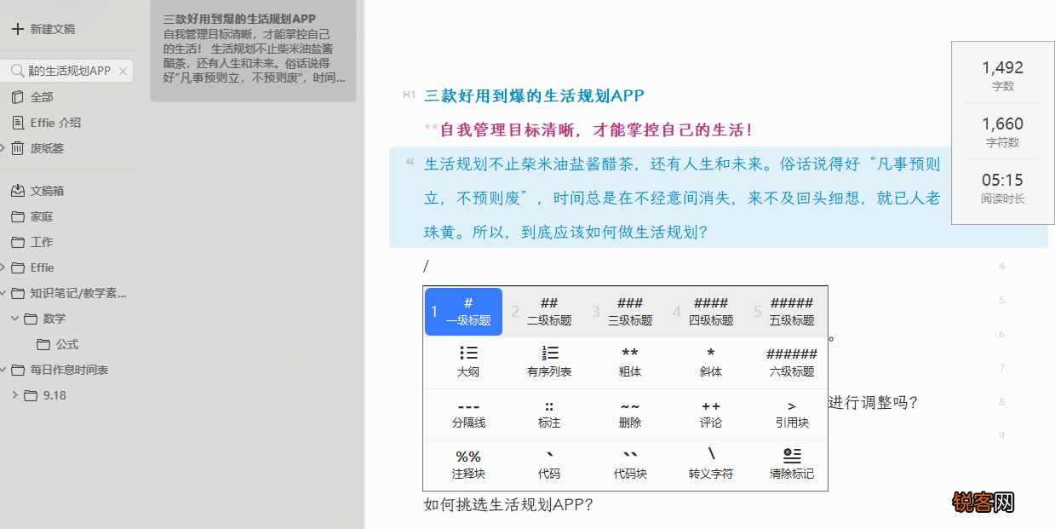
Task: Click the document title 三款好用到爆的生活规划APP in editor
Action: click(534, 95)
